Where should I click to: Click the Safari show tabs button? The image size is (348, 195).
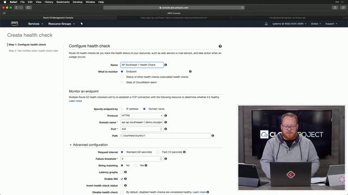click(343, 8)
